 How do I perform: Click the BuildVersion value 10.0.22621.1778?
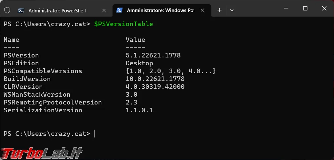click(155, 79)
